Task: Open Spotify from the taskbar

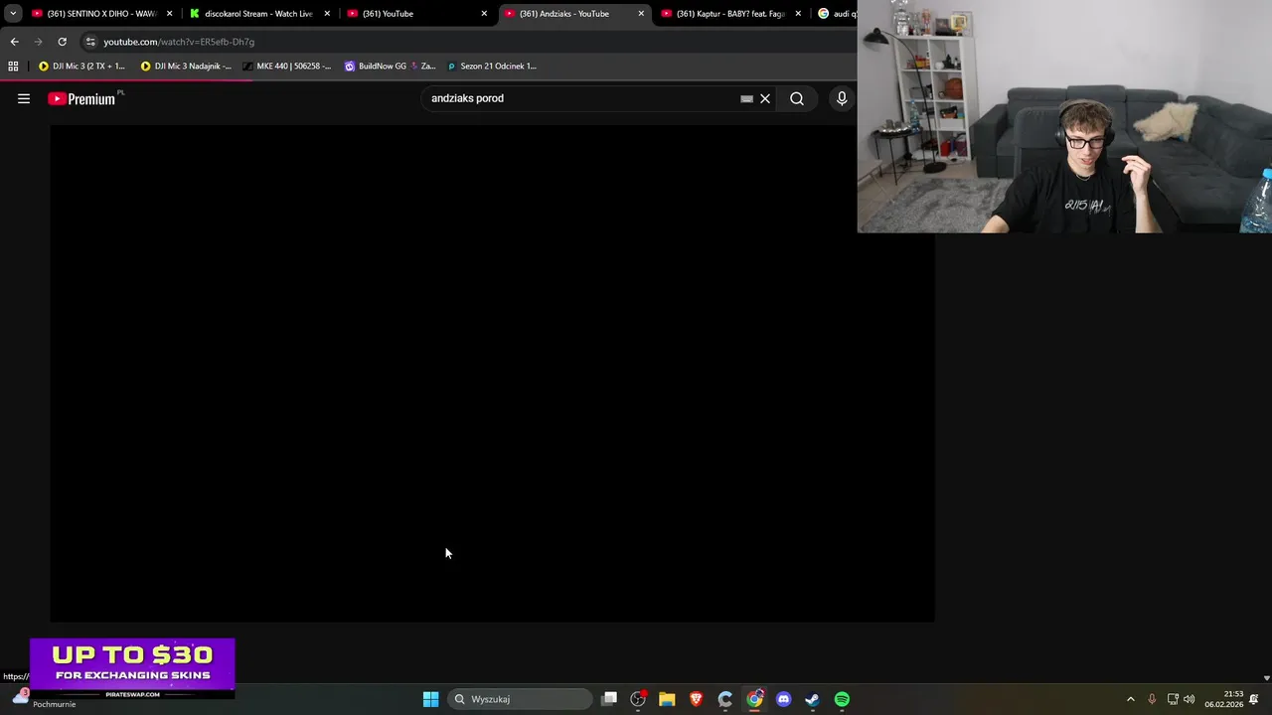Action: click(842, 699)
